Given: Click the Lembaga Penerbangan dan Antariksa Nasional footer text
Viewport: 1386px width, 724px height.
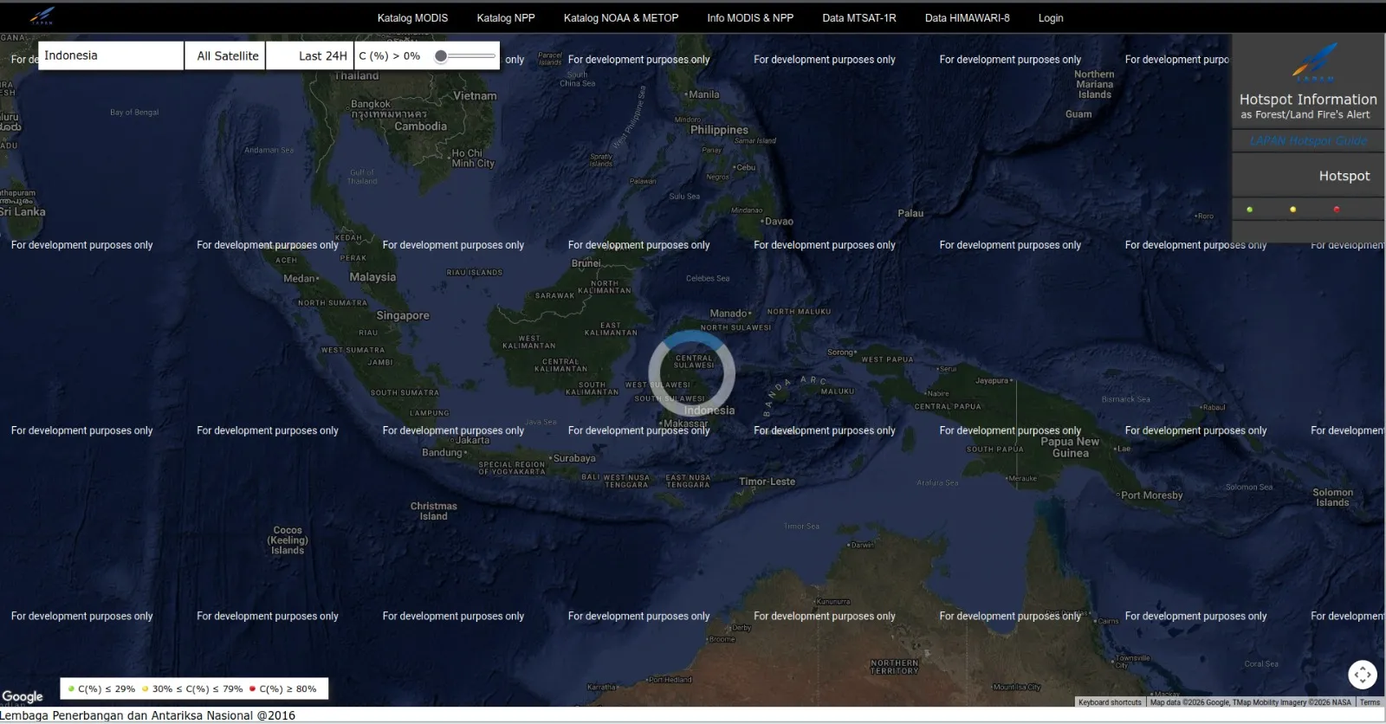Looking at the screenshot, I should click(x=147, y=715).
